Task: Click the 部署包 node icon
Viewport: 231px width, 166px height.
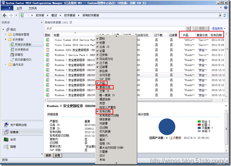Action: pos(12,55)
